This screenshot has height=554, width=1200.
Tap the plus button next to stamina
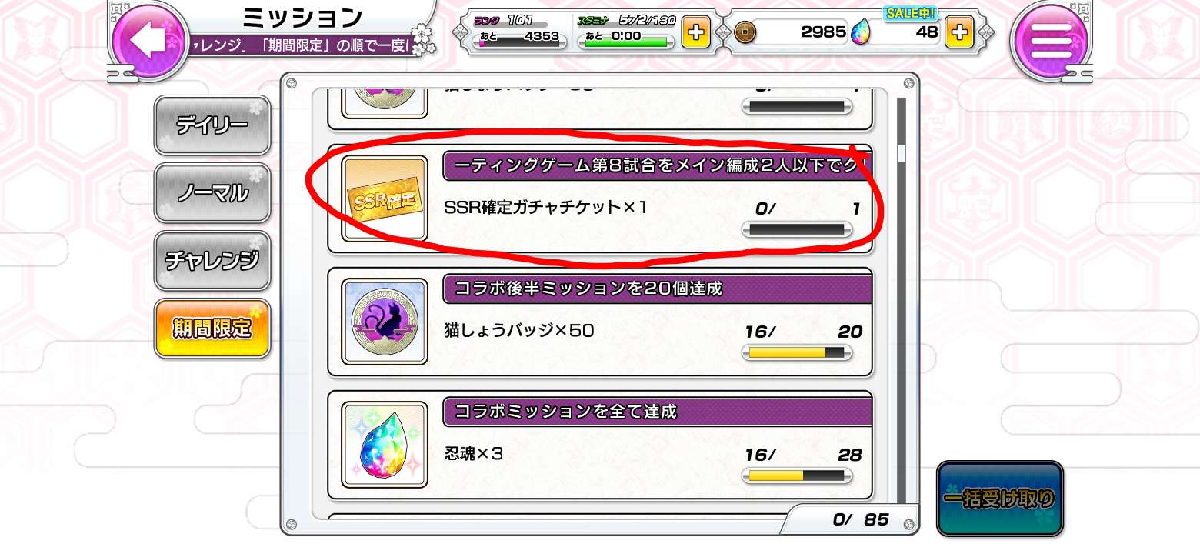(x=695, y=33)
